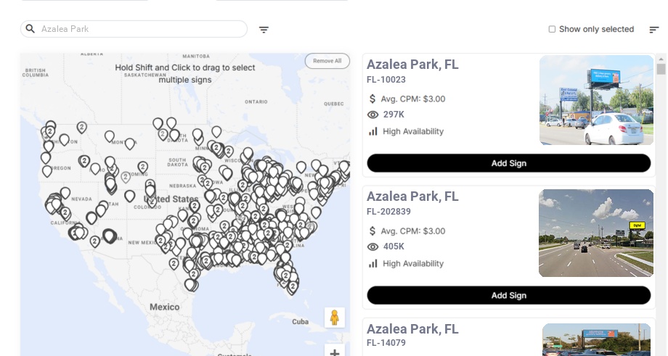Viewport: 668px width, 356px height.
Task: Open the FL-10023 billboard photo thumbnail
Action: point(596,100)
